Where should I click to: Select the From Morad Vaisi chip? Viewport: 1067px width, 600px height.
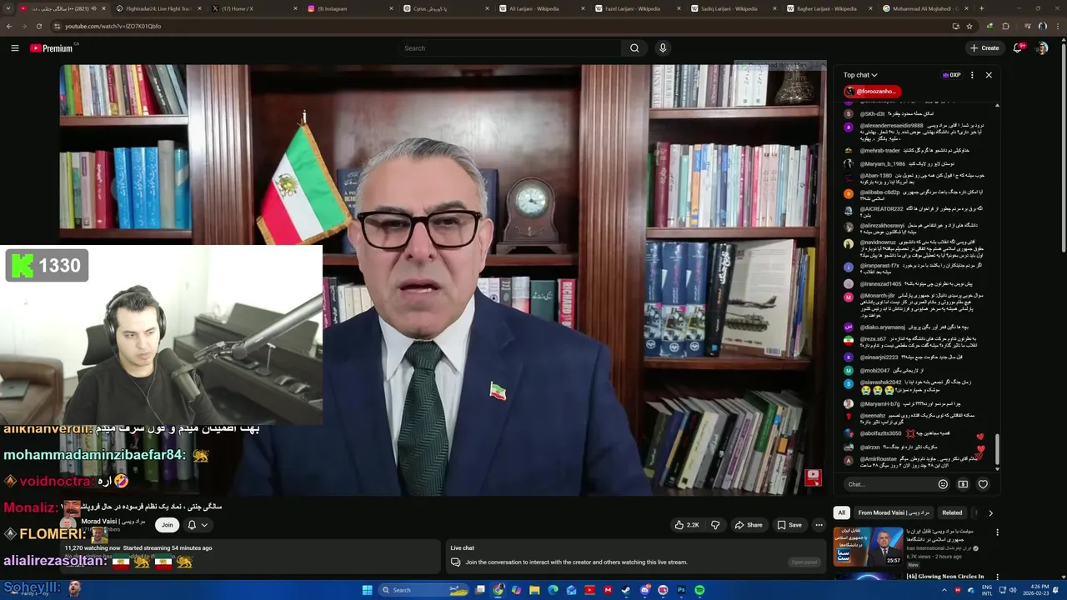[x=893, y=513]
